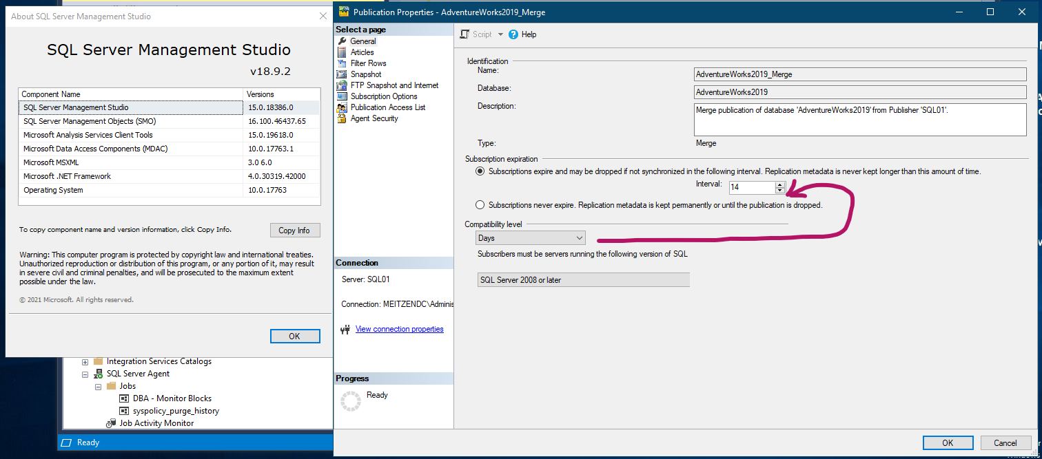
Task: Select the subscriptions expire radio option
Action: 480,171
